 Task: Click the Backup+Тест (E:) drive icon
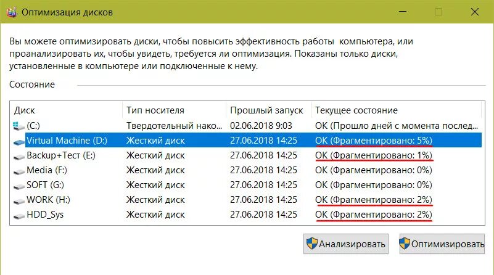(x=19, y=156)
